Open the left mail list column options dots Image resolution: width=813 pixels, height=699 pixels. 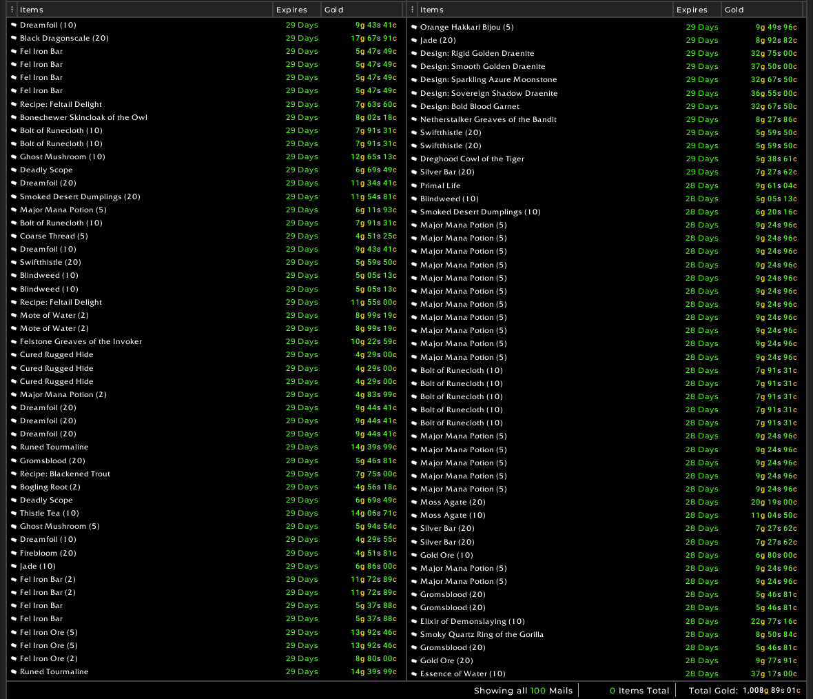coord(12,10)
